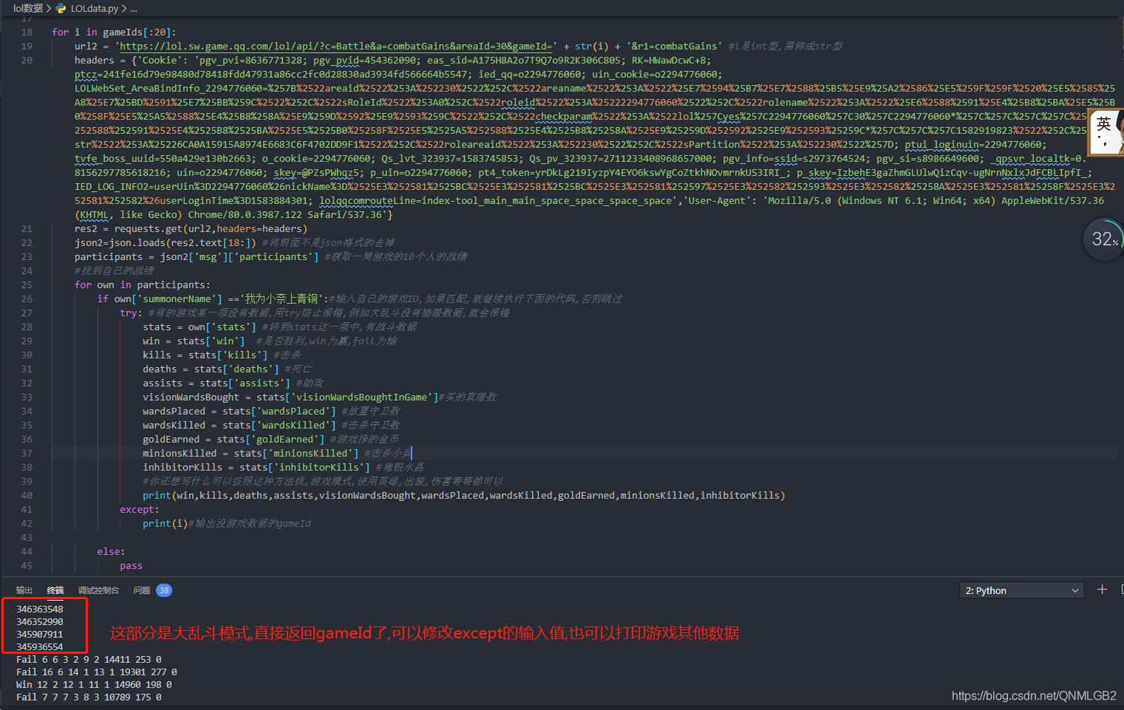Switch to the 问题 panel tab
This screenshot has height=710, width=1124.
(142, 590)
